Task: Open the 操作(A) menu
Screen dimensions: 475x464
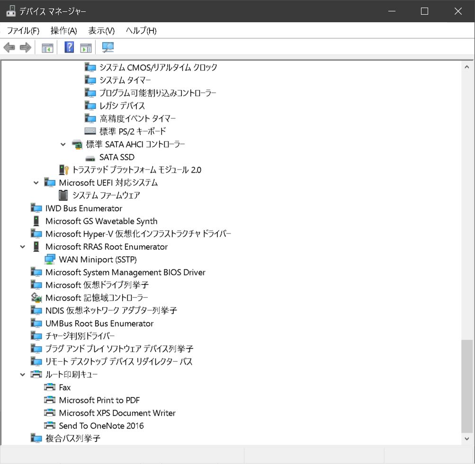Action: [x=63, y=31]
